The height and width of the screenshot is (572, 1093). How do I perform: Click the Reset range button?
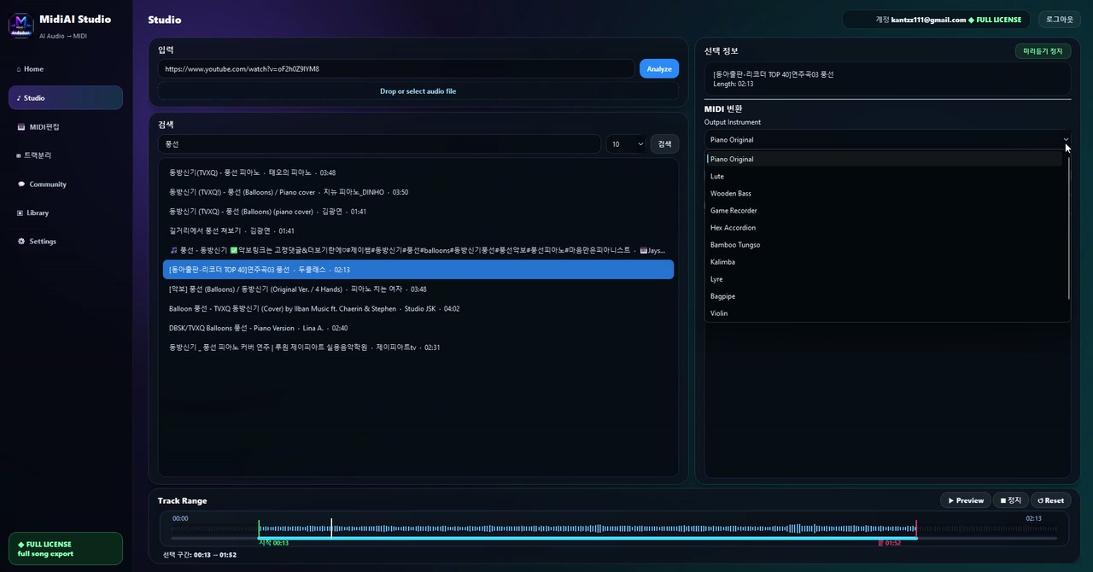coord(1050,500)
